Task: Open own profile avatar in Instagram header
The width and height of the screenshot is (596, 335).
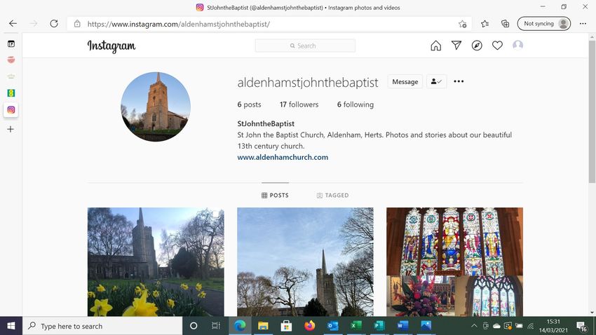Action: click(517, 45)
